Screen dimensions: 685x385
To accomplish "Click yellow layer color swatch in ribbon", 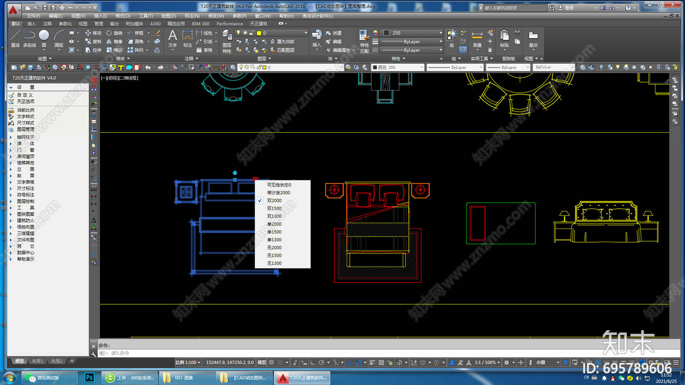I will point(259,33).
